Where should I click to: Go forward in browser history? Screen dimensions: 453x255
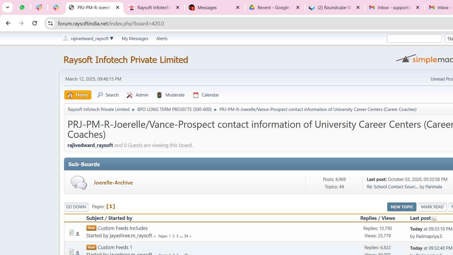pyautogui.click(x=21, y=23)
